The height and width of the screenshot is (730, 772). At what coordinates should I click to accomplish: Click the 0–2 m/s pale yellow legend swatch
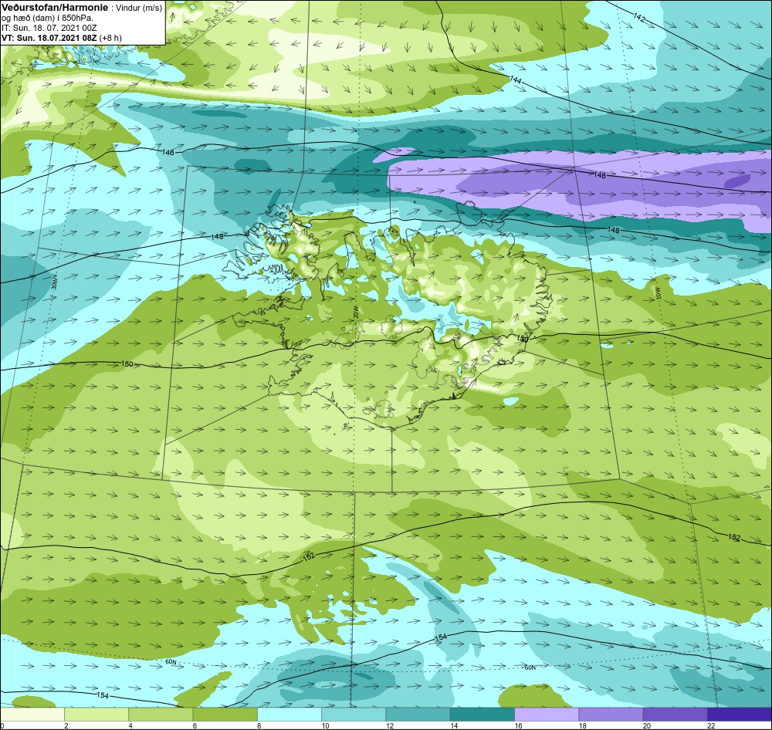pyautogui.click(x=32, y=714)
